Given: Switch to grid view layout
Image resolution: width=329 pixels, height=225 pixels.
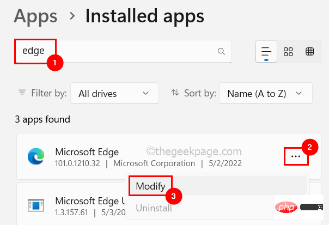Looking at the screenshot, I should (x=288, y=52).
